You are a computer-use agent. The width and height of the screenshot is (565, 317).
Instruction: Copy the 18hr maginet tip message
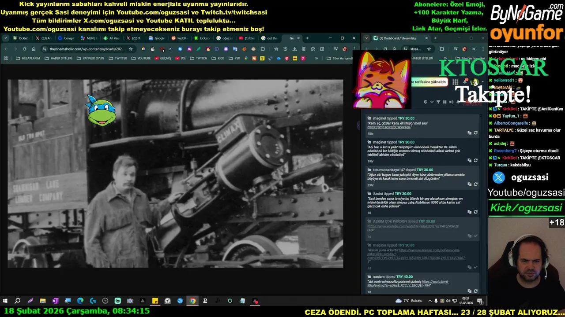(469, 133)
